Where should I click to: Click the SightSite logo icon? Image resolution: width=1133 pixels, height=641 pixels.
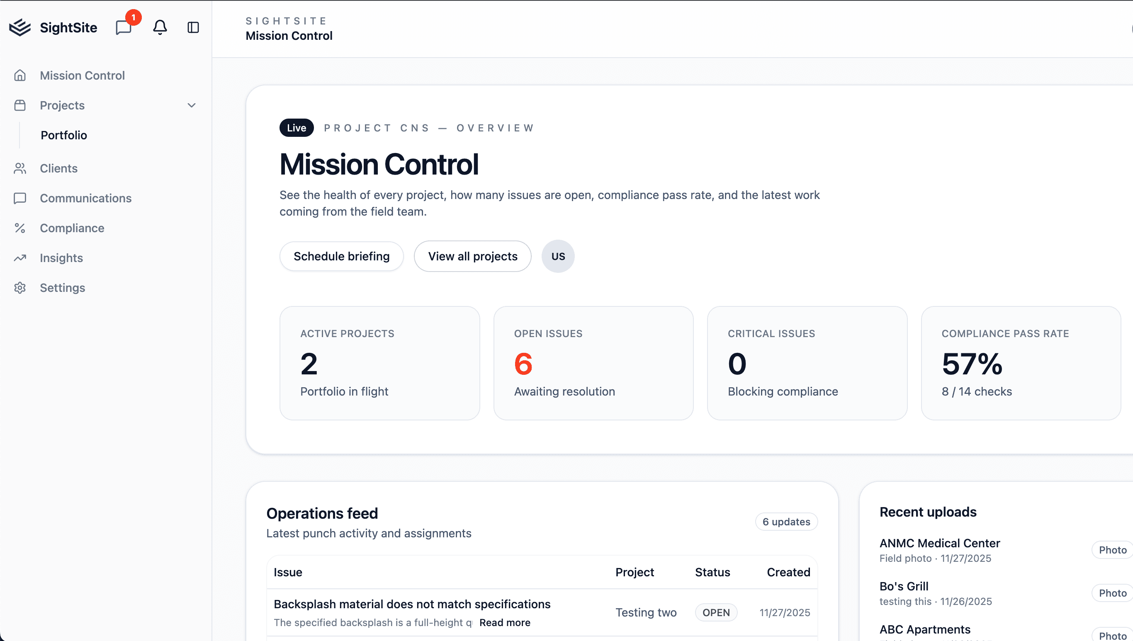pyautogui.click(x=20, y=27)
